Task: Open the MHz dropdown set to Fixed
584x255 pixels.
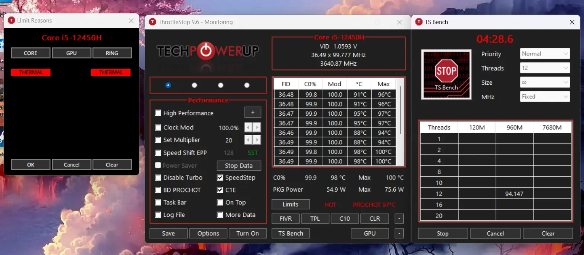Action: click(x=545, y=97)
